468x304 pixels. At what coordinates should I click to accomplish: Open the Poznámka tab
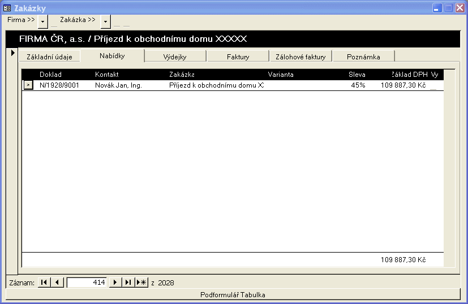[363, 57]
